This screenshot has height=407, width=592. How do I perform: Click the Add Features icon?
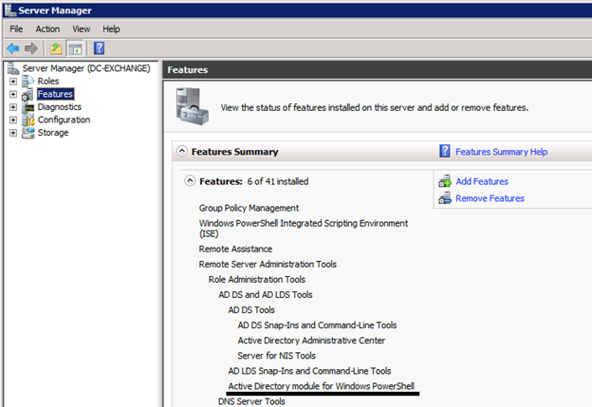445,181
